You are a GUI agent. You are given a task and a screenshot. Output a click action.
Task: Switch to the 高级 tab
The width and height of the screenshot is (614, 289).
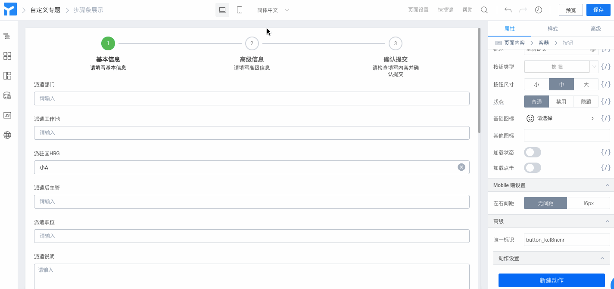[596, 28]
